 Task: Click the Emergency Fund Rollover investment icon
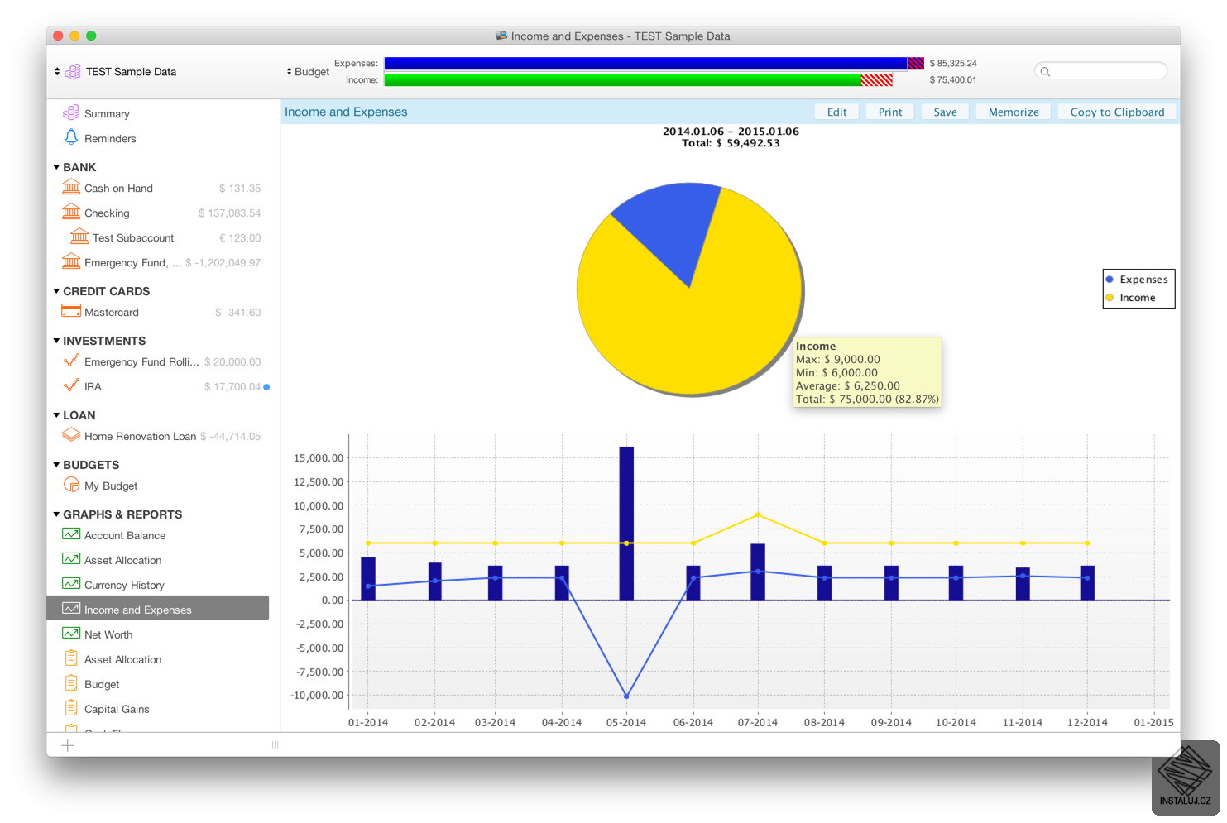[71, 361]
